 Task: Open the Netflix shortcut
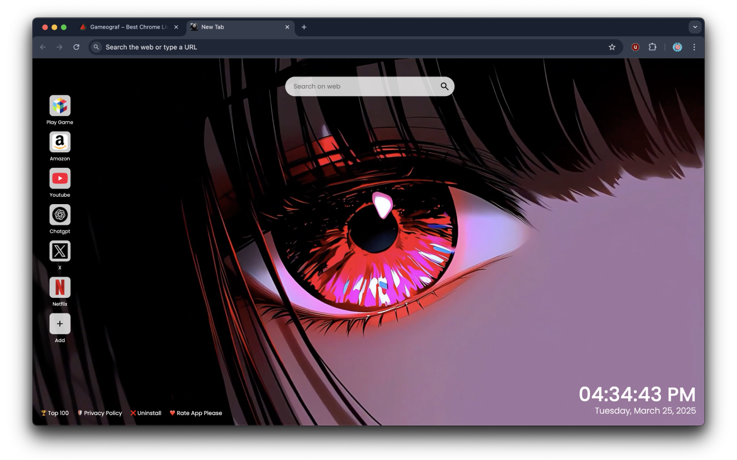tap(60, 287)
